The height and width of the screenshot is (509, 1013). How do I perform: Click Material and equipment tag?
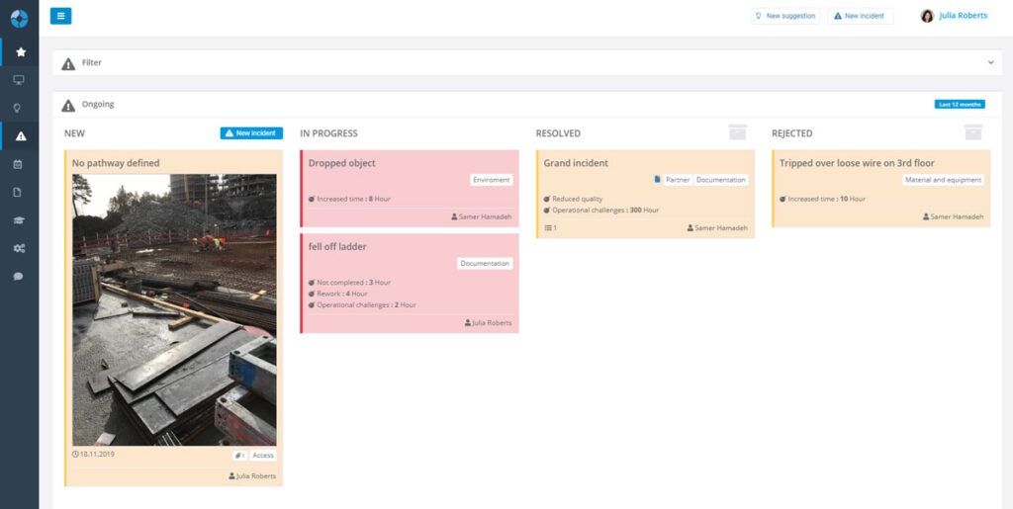point(943,180)
